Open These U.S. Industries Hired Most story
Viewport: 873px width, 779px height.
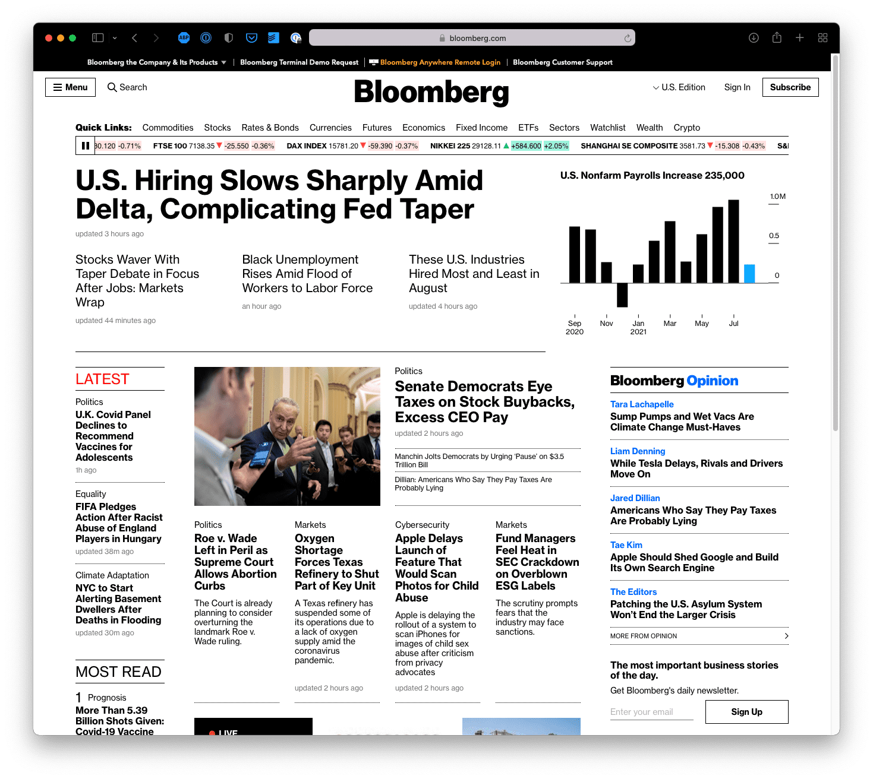474,274
